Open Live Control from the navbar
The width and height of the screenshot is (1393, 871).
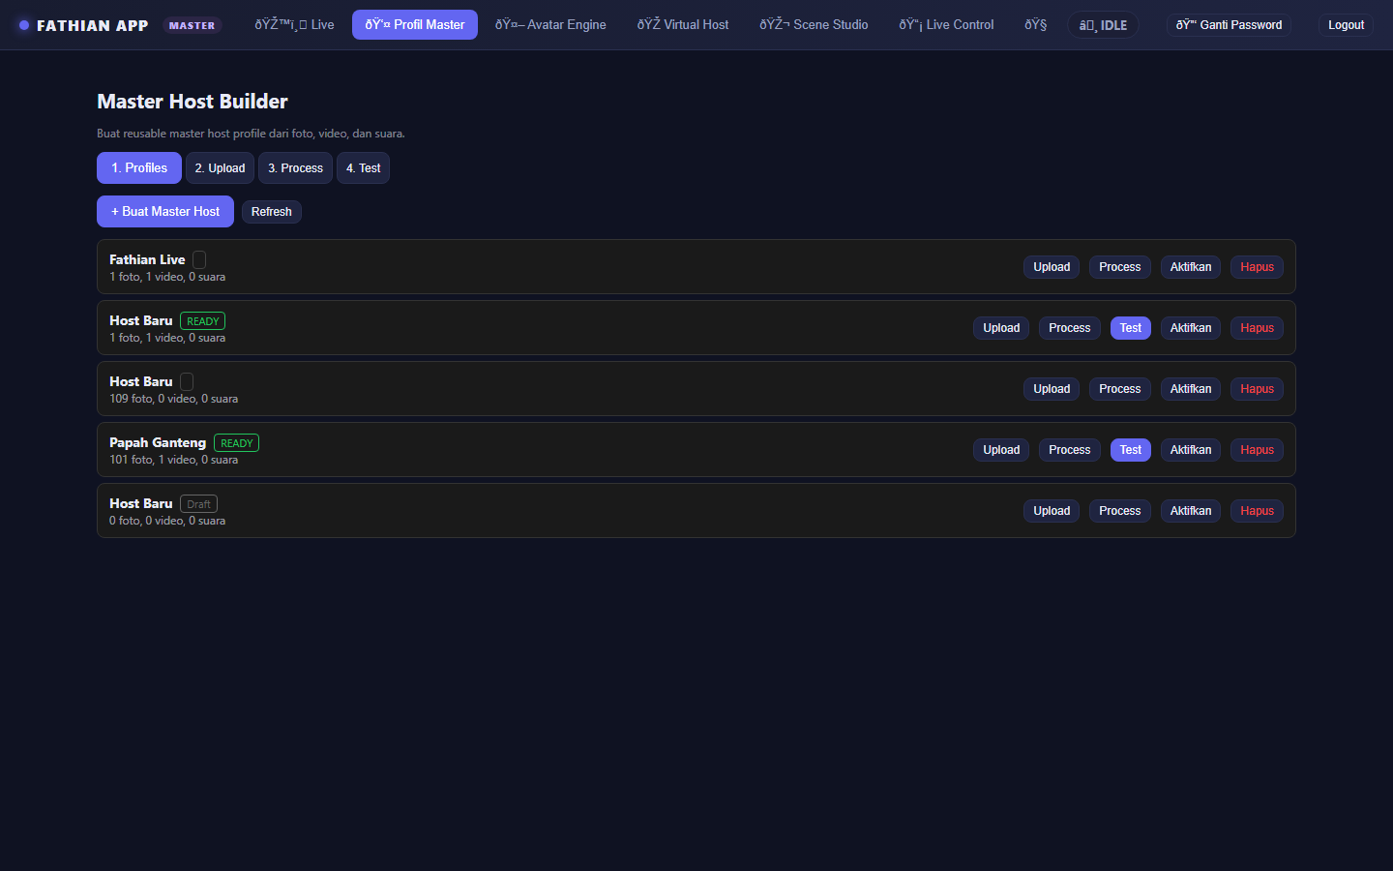(x=946, y=25)
